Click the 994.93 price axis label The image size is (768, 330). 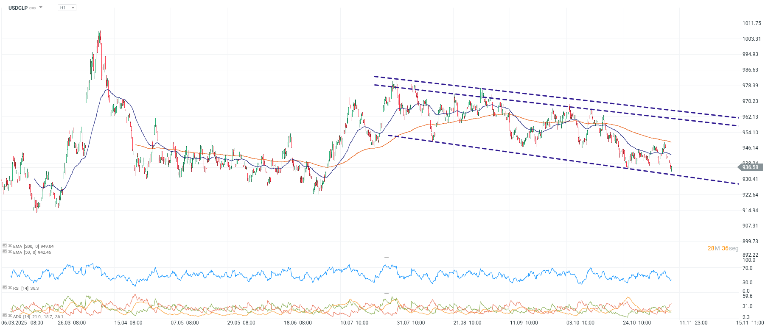click(x=750, y=54)
